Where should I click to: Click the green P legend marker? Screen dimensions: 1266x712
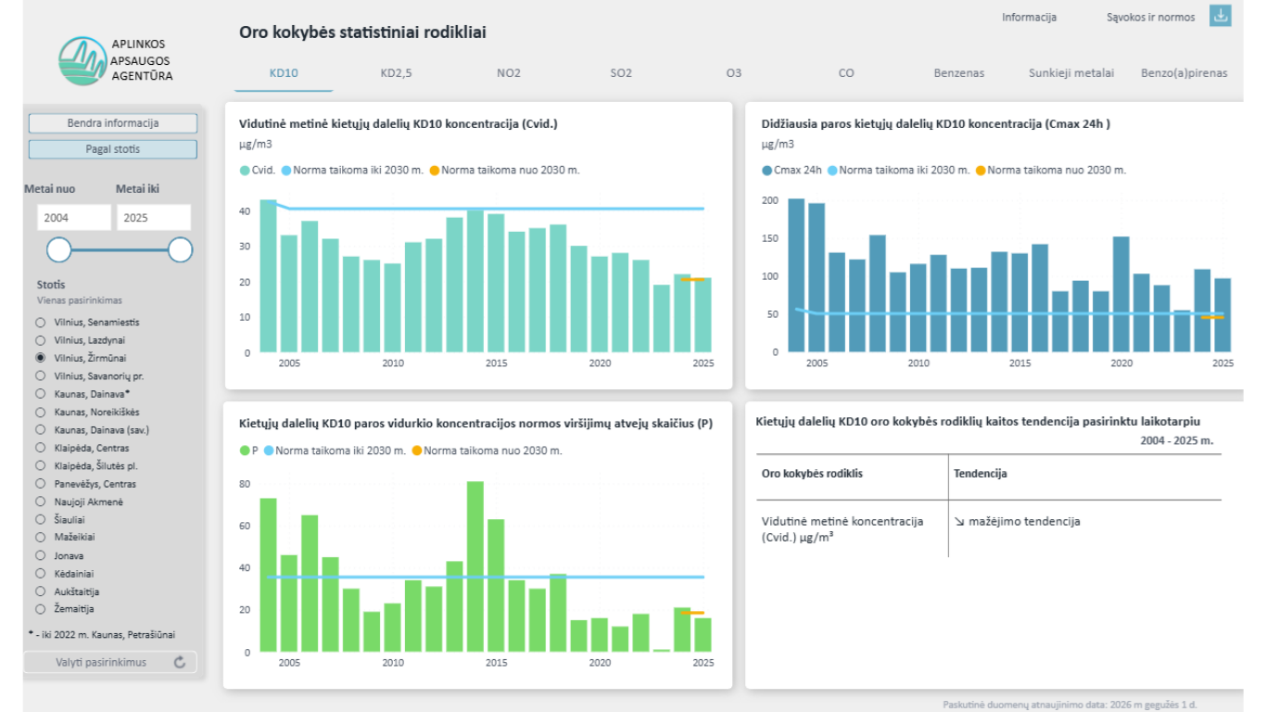tap(245, 451)
